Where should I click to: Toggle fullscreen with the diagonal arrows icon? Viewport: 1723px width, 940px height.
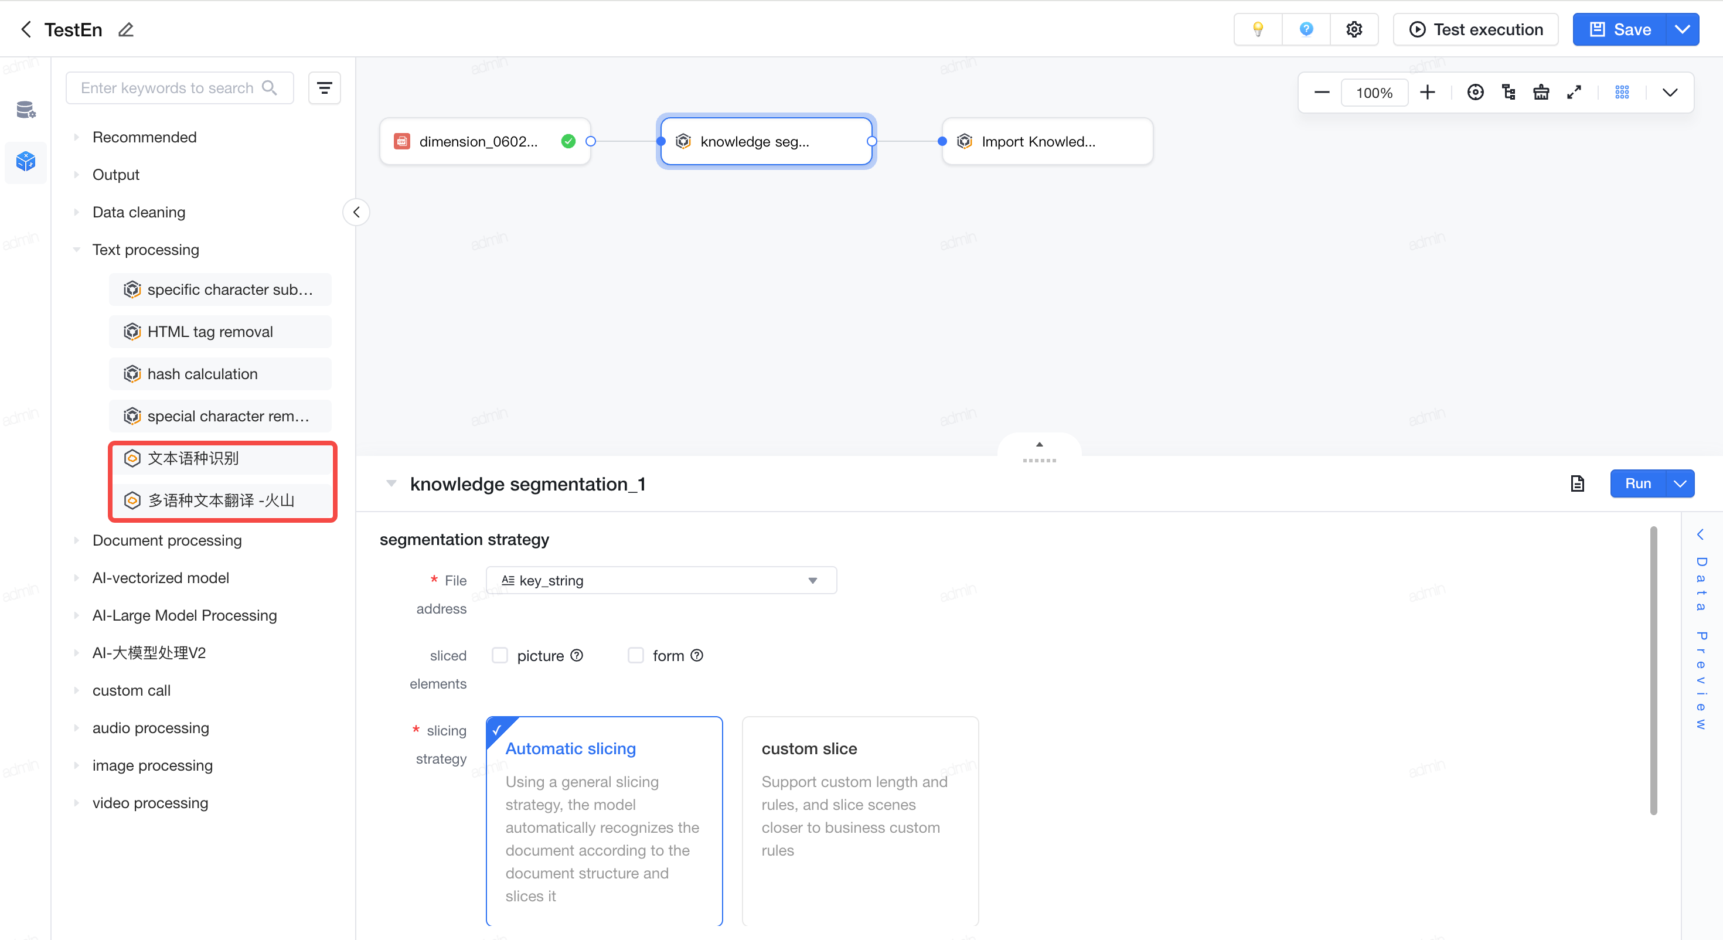[1574, 93]
